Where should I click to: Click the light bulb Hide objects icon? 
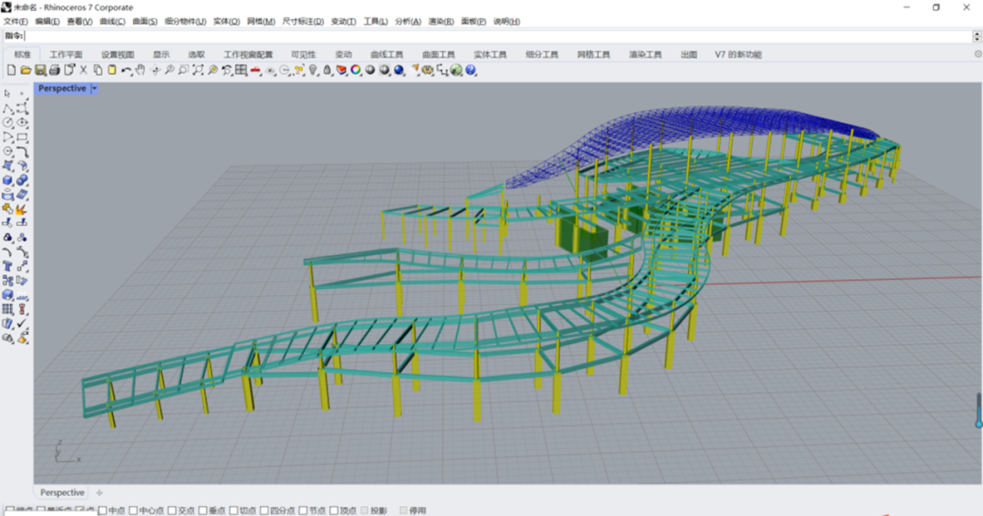(313, 70)
